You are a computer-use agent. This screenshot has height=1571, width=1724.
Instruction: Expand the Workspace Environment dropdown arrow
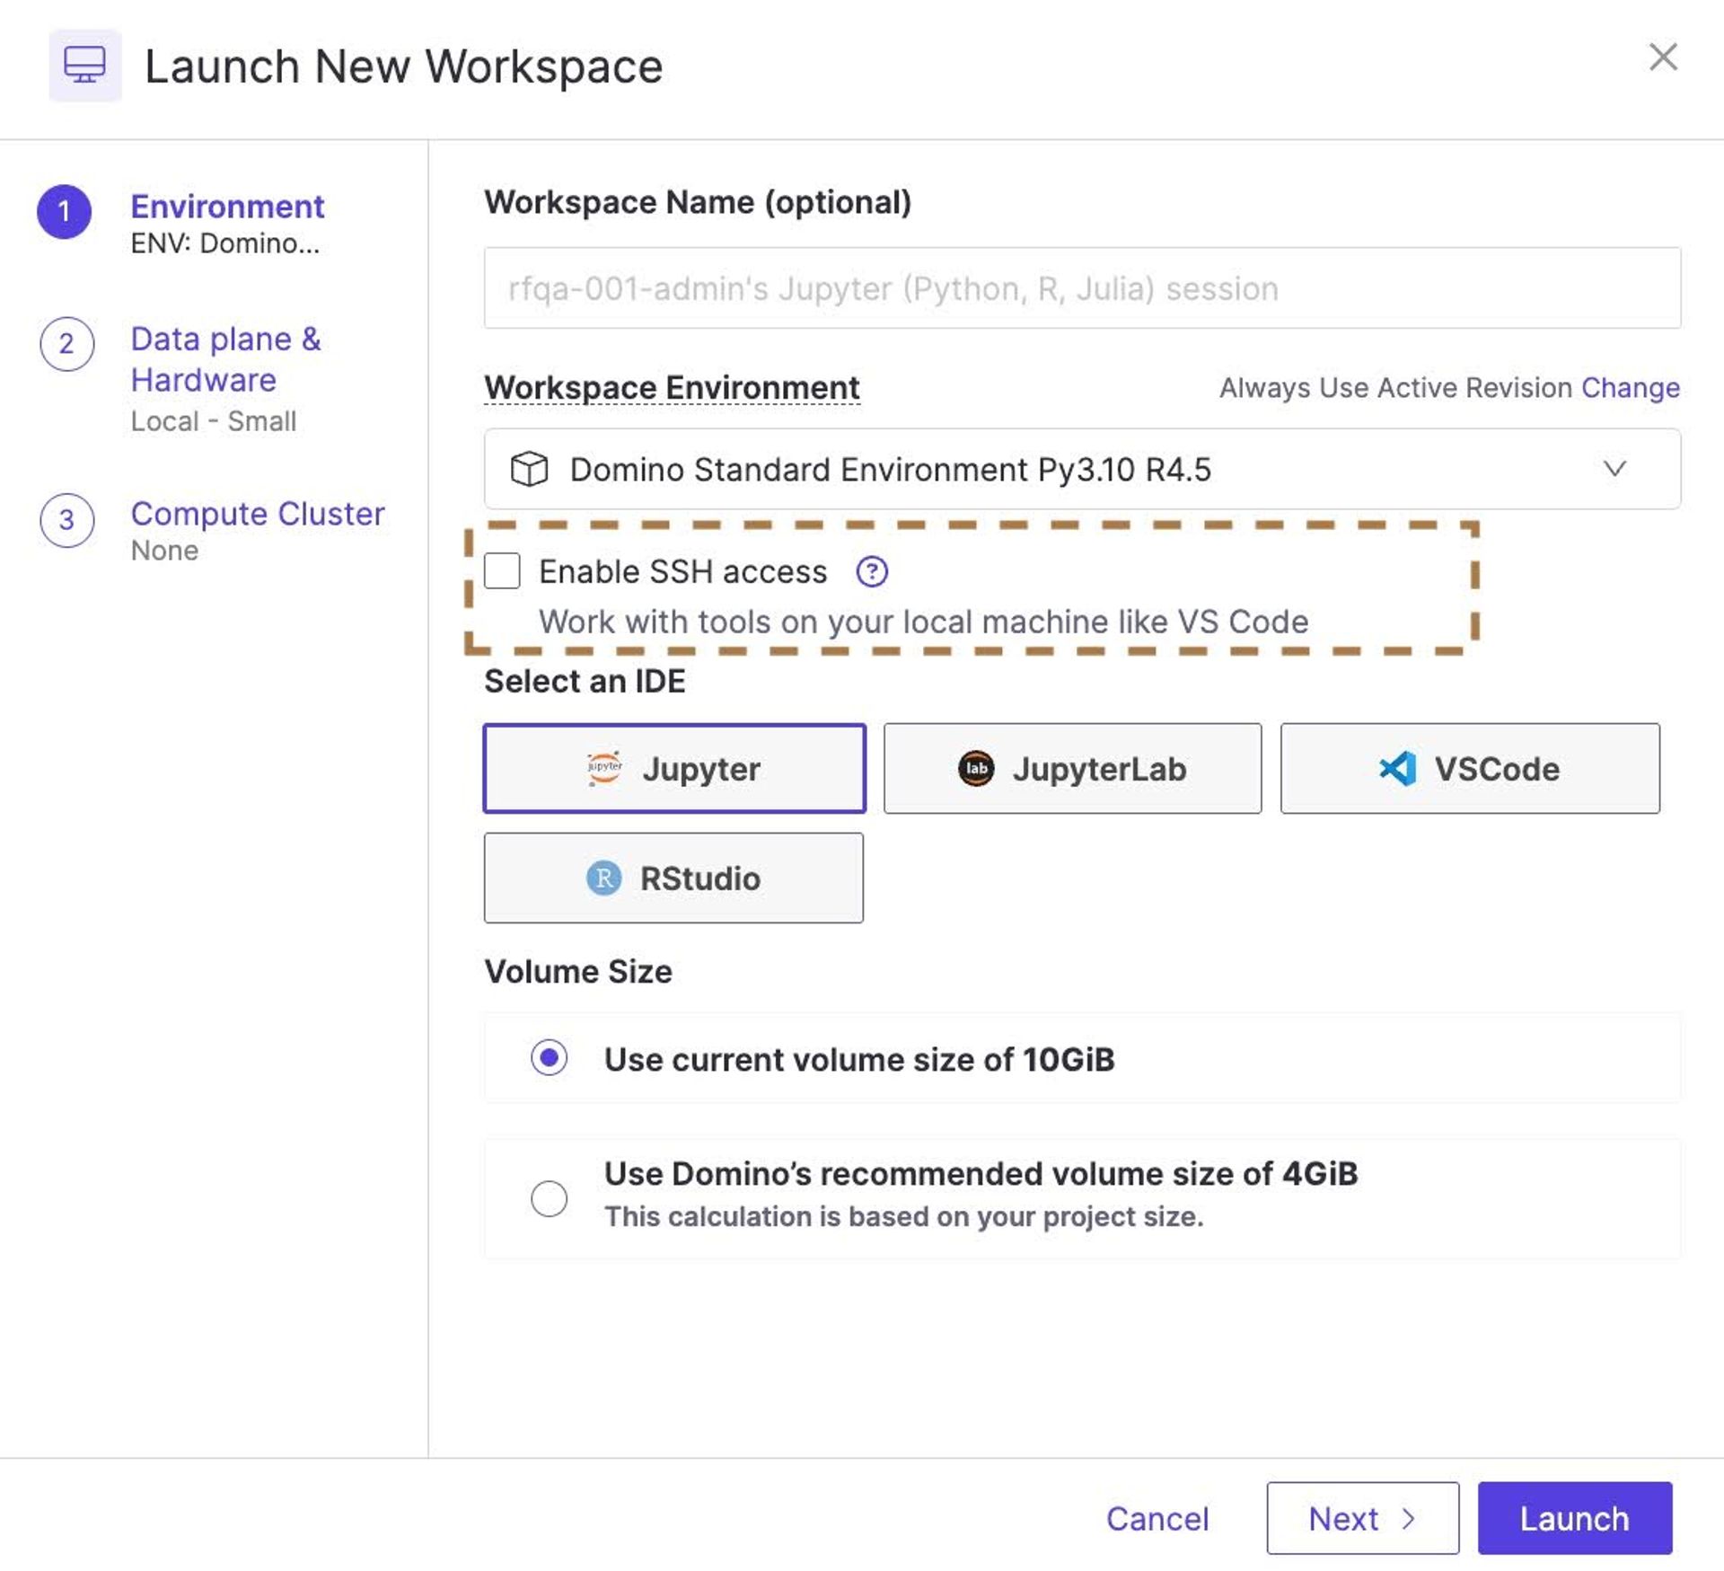click(1614, 469)
